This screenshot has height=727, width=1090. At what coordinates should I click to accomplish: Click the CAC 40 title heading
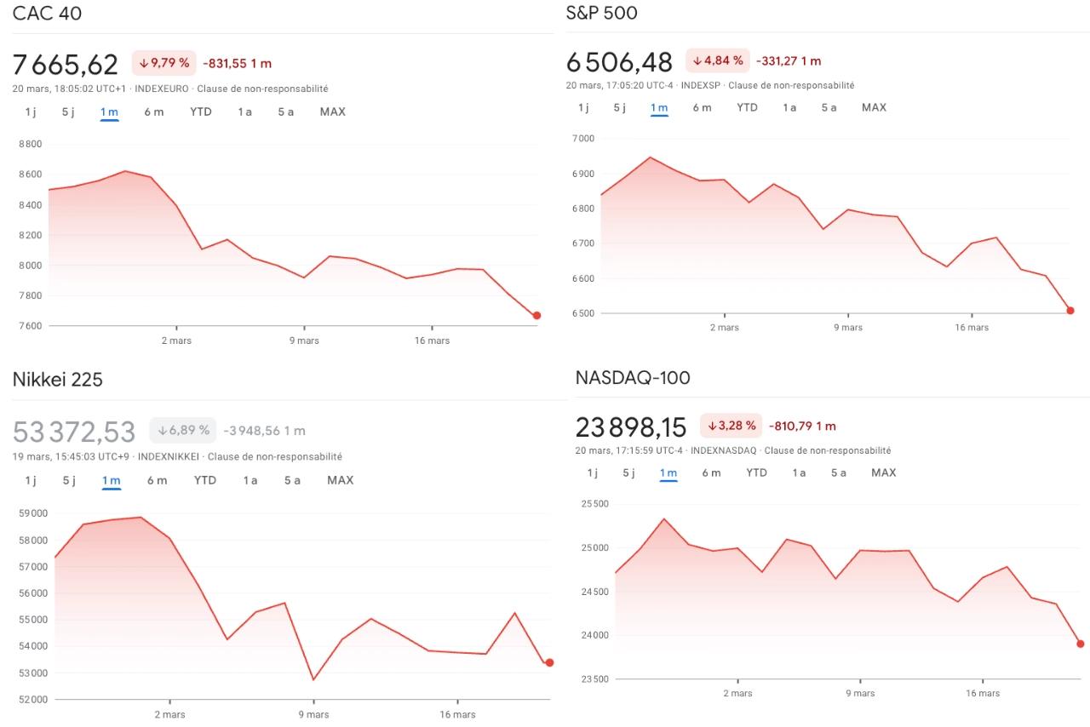point(48,14)
